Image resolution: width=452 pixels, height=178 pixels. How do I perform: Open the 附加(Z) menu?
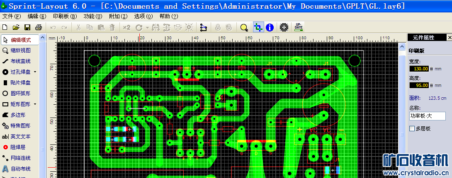point(118,17)
